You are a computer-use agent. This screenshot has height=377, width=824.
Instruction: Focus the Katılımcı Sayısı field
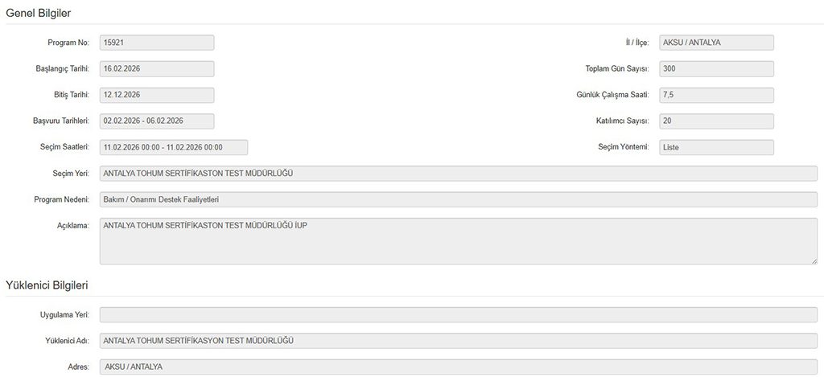pos(716,121)
